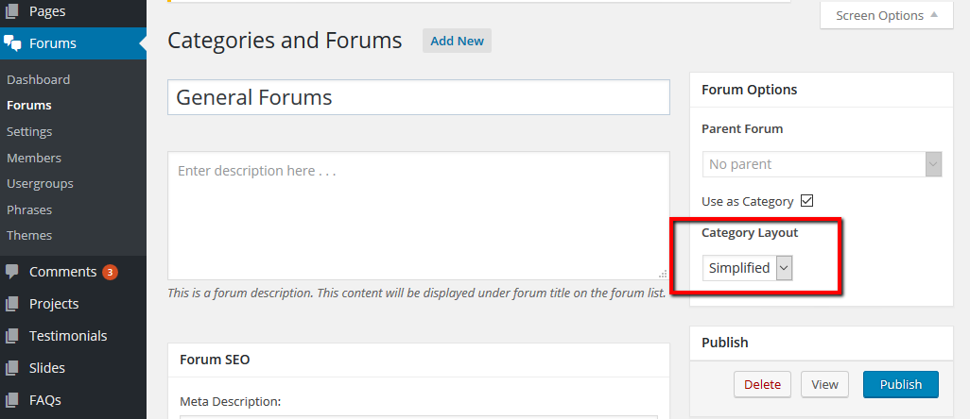Image resolution: width=970 pixels, height=419 pixels.
Task: Click the Forums speech bubble icon
Action: 12,43
